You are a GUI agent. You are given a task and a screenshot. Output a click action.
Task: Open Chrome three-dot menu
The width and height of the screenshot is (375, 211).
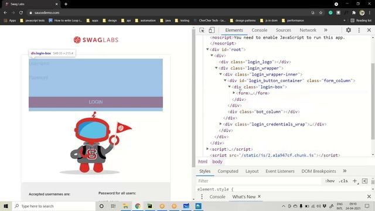[370, 13]
